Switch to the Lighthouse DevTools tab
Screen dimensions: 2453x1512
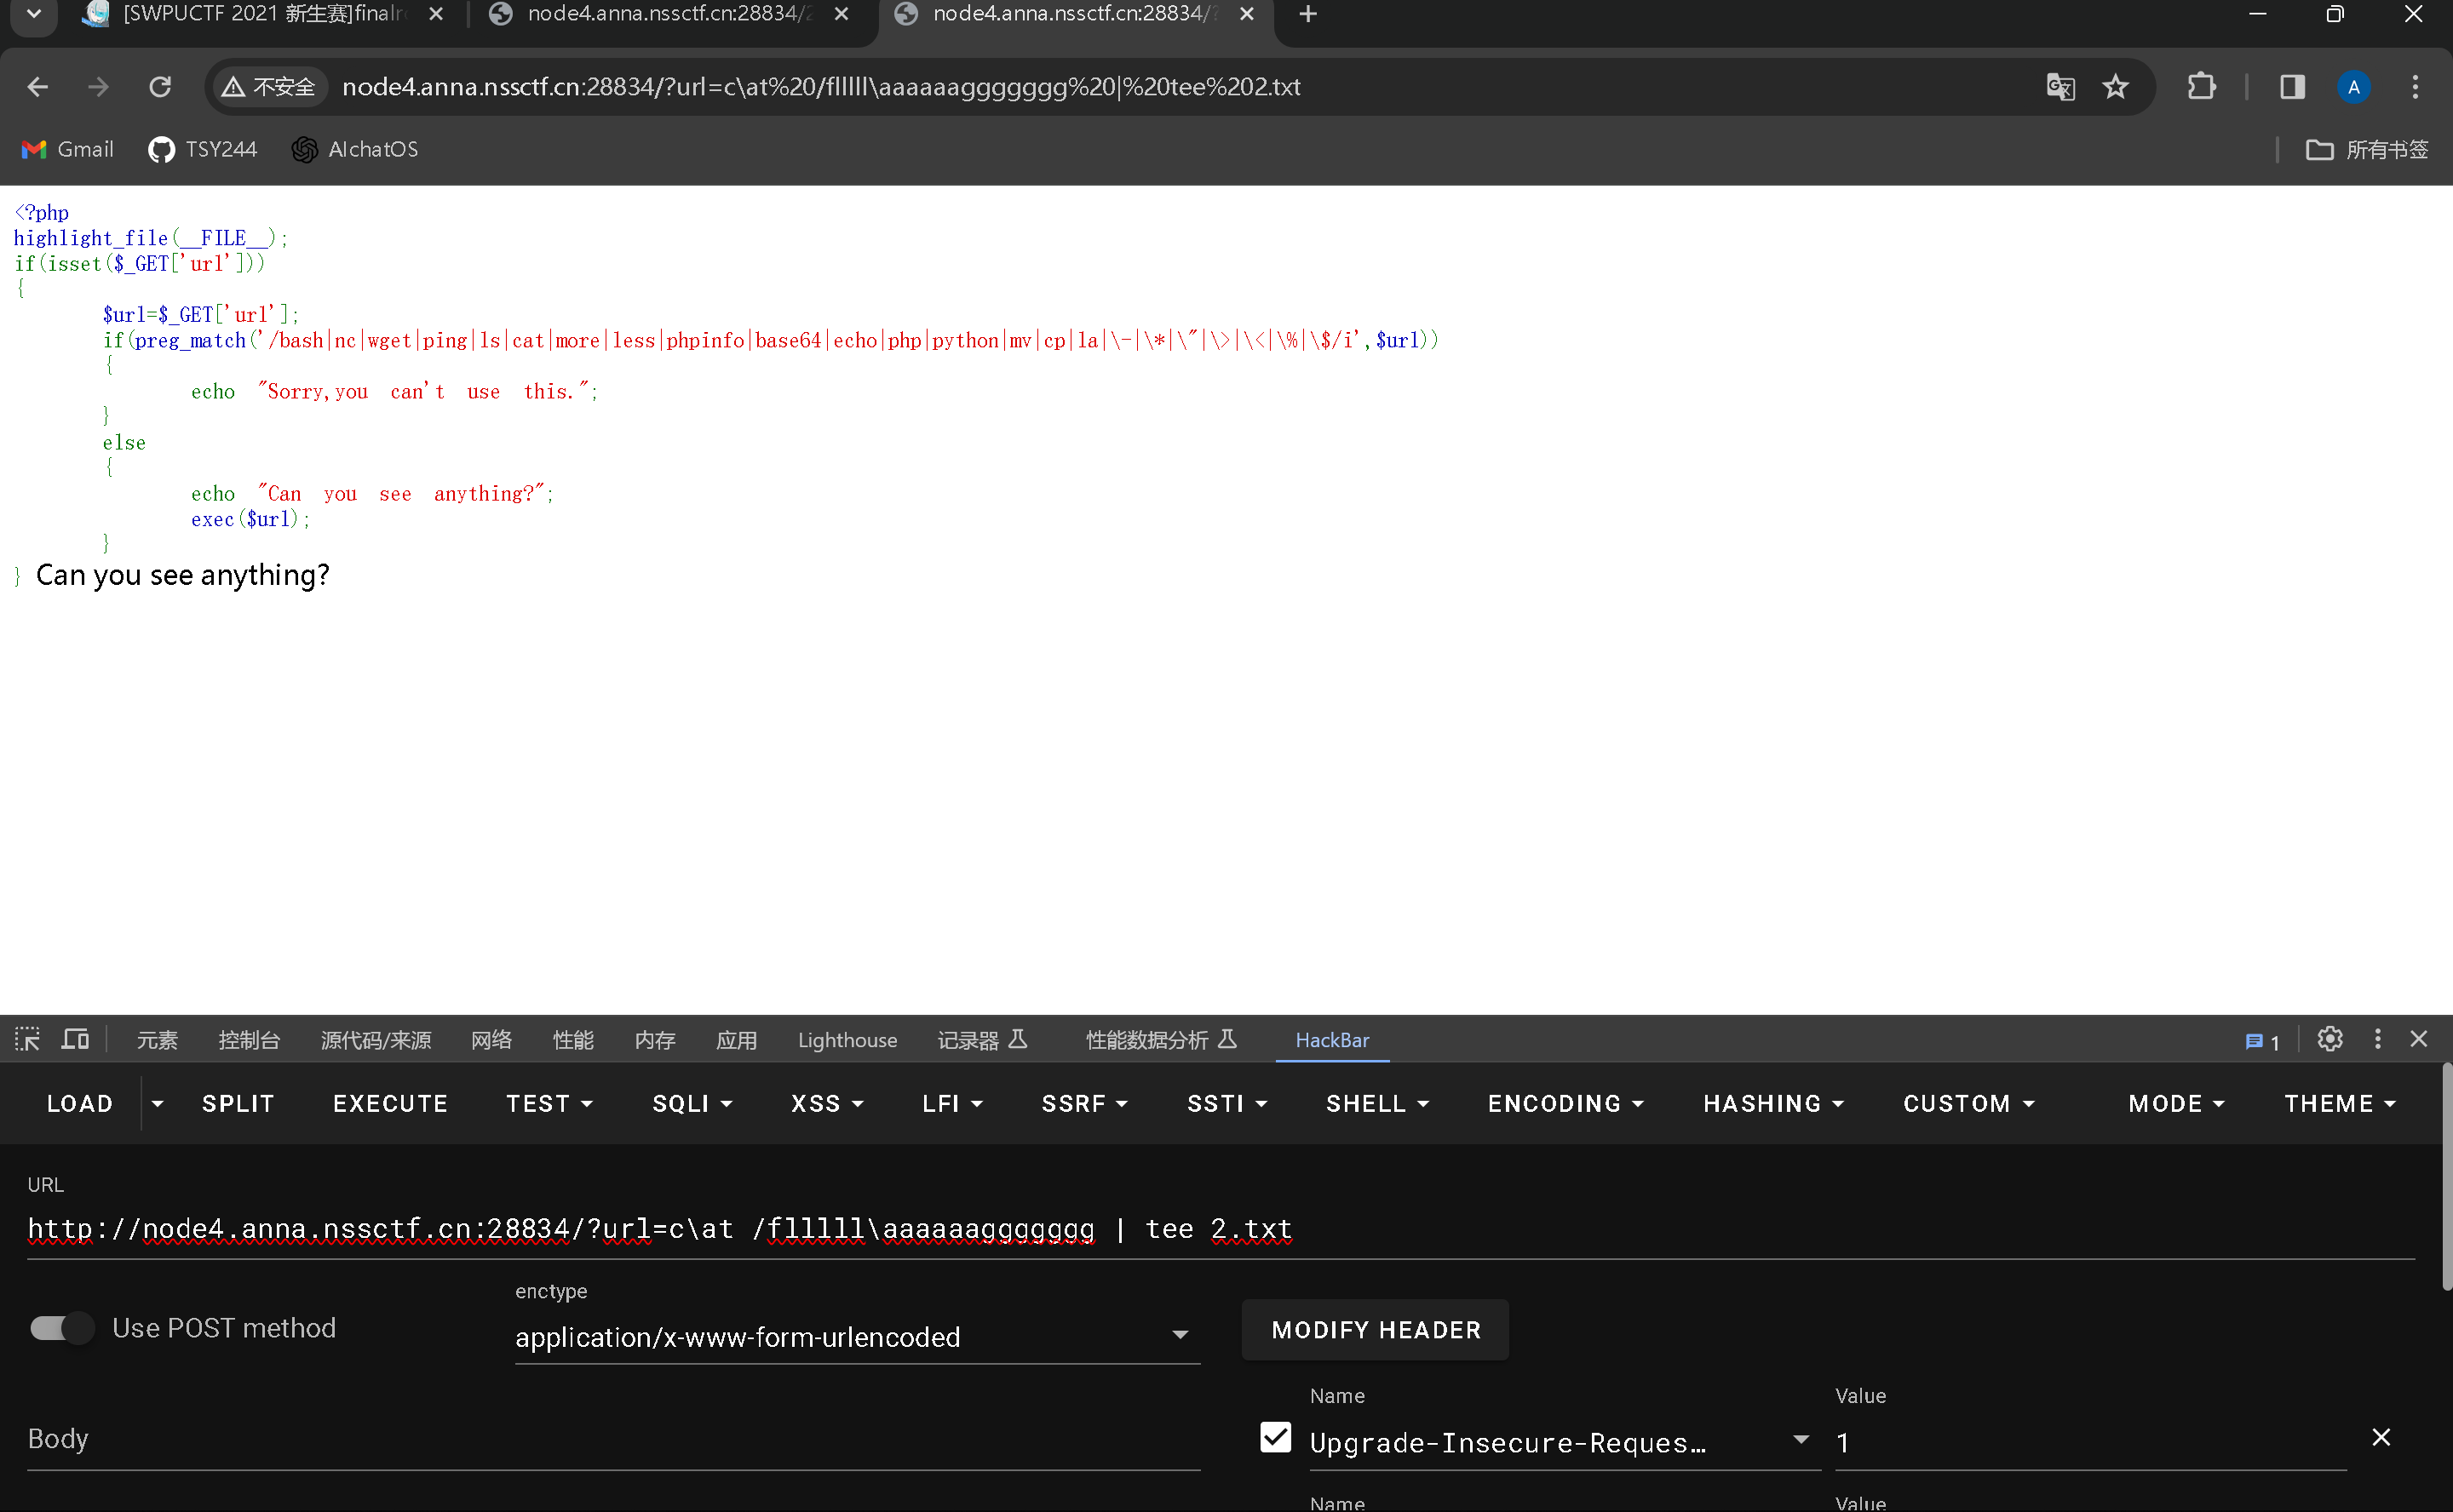(847, 1040)
